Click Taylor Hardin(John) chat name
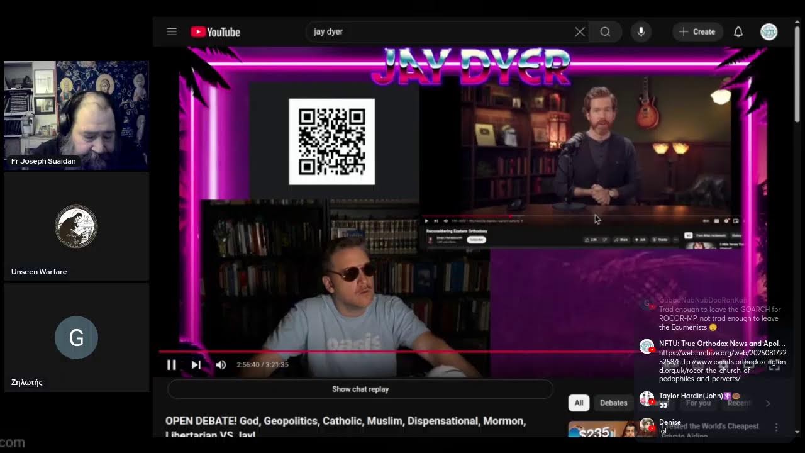The image size is (805, 453). [691, 396]
